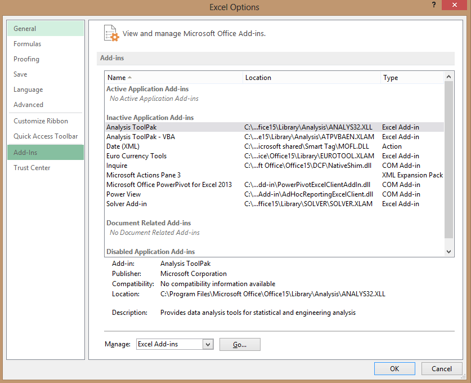Click the MOFL.DLL location cell

pos(306,146)
